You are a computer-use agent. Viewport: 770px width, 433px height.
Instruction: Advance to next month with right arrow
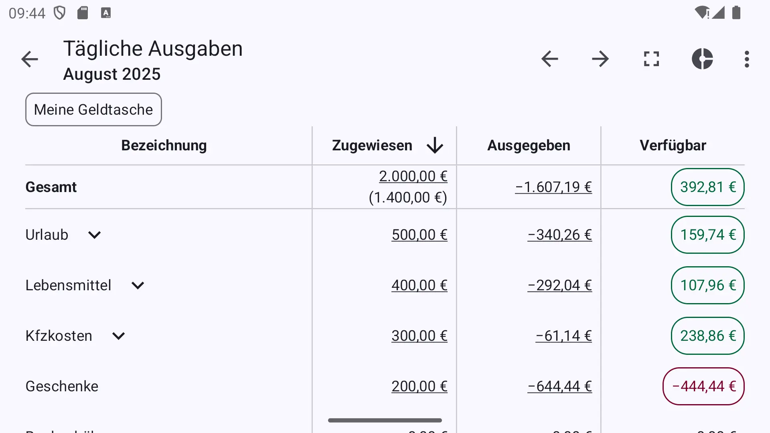tap(600, 59)
